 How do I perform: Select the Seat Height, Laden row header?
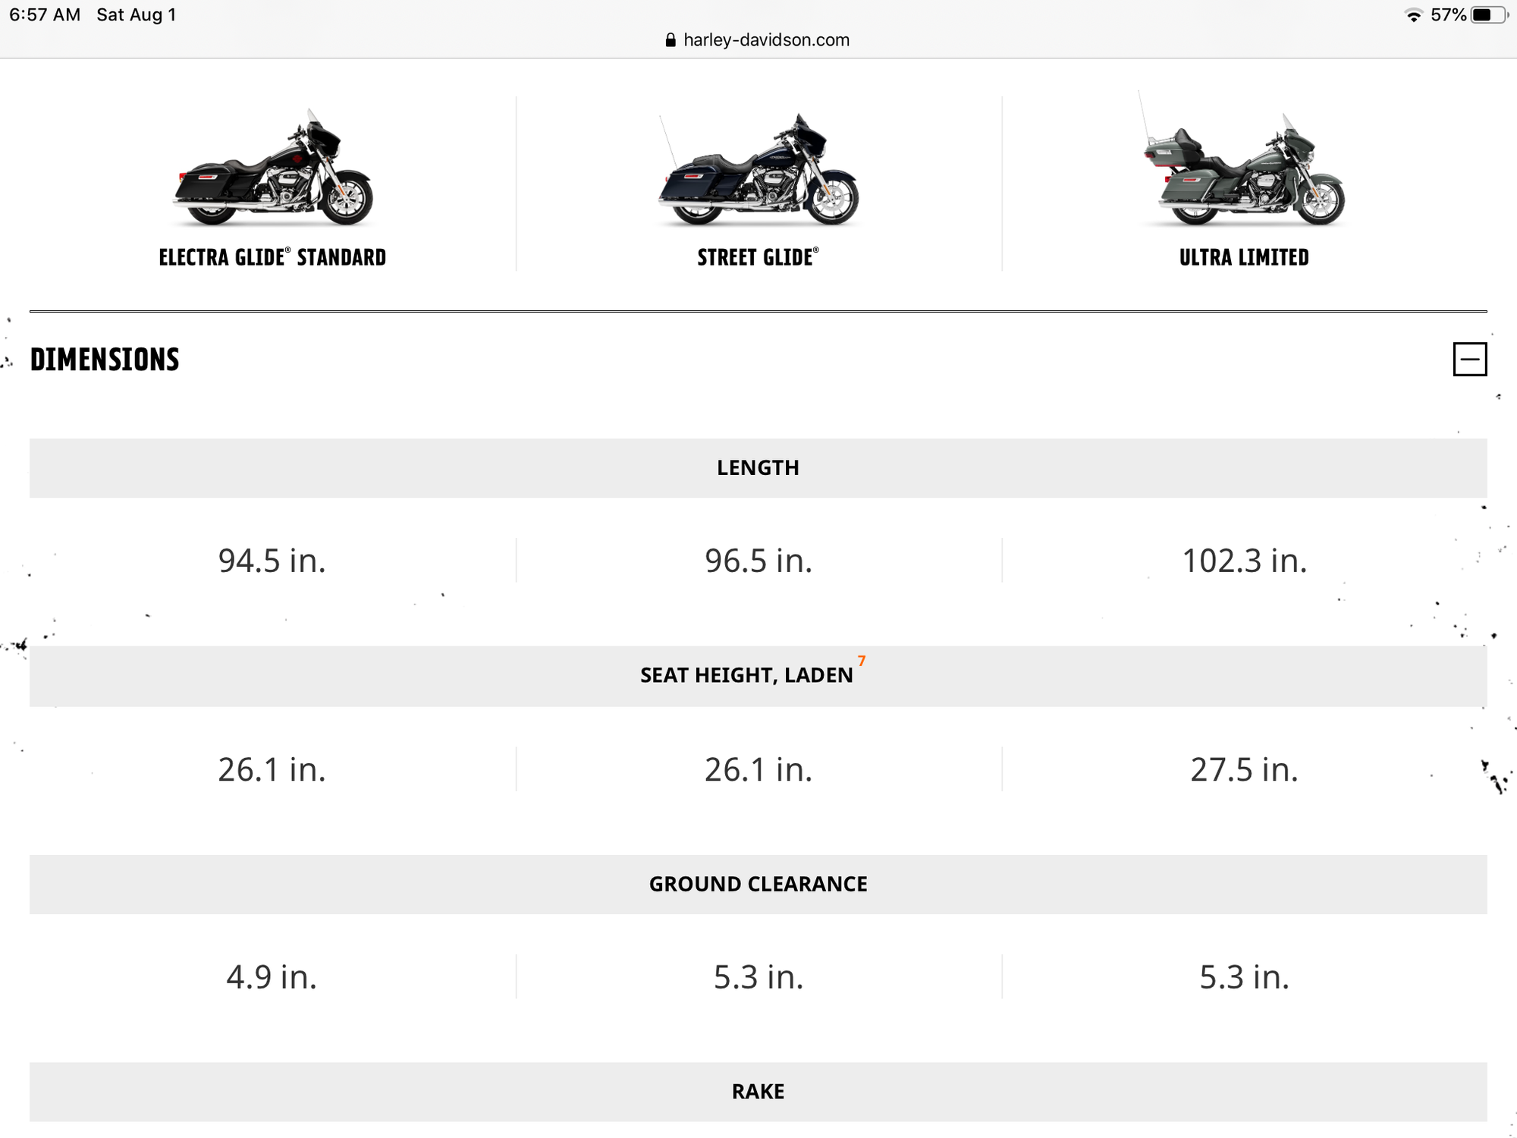747,675
